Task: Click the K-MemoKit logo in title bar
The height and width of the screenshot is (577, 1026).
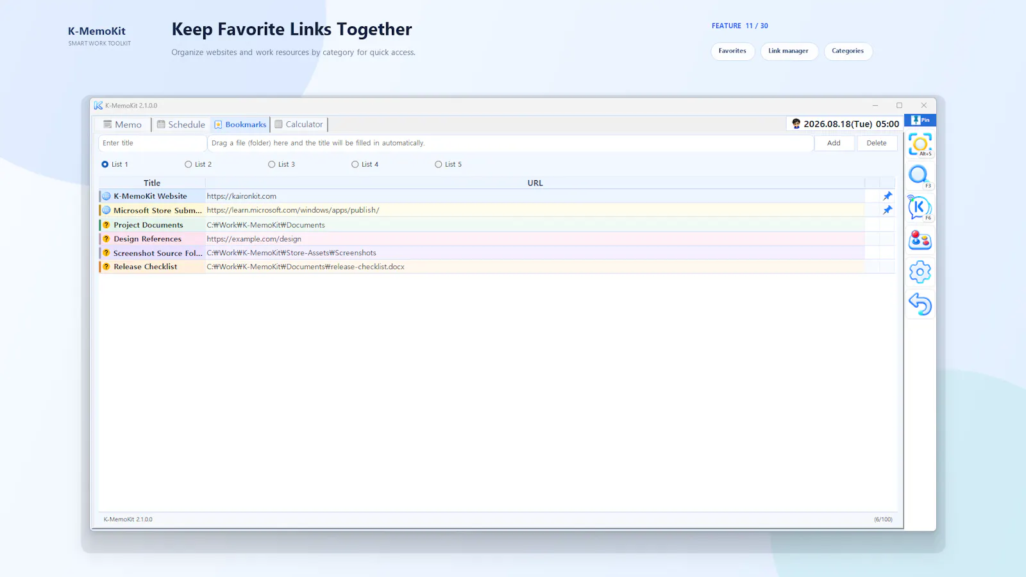Action: point(98,106)
